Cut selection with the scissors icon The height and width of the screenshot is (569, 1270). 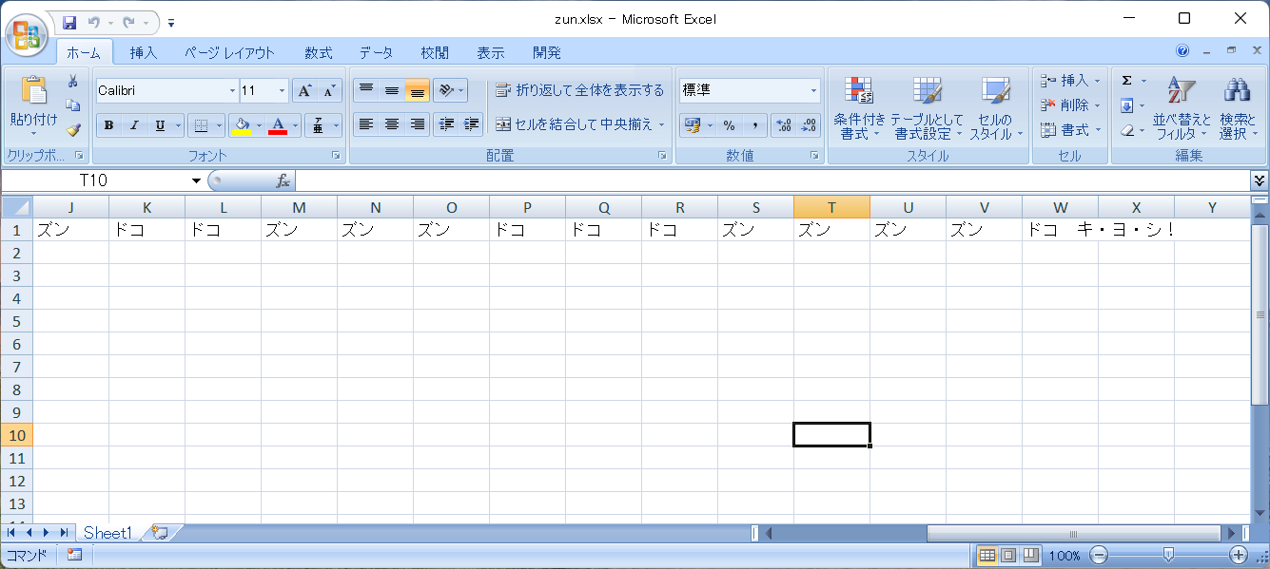(x=73, y=82)
